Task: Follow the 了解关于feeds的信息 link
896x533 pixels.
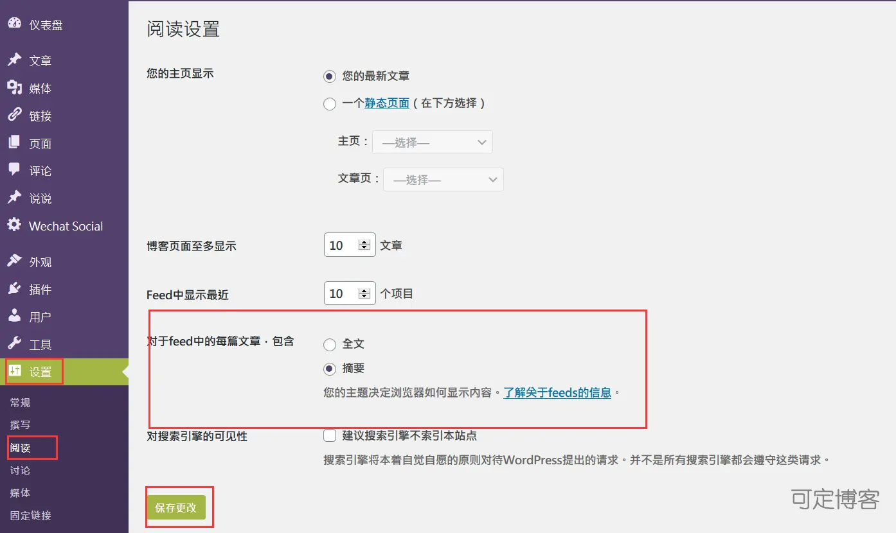Action: (x=557, y=392)
